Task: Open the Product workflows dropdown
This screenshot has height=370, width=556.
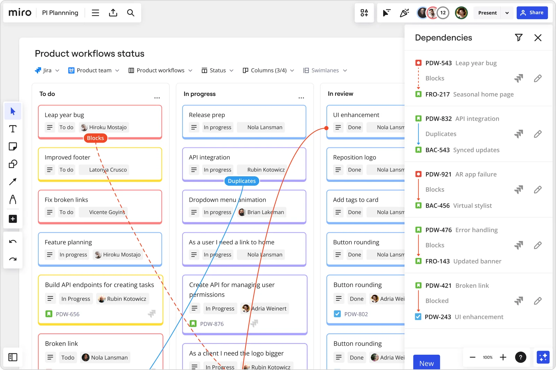Action: coord(160,70)
